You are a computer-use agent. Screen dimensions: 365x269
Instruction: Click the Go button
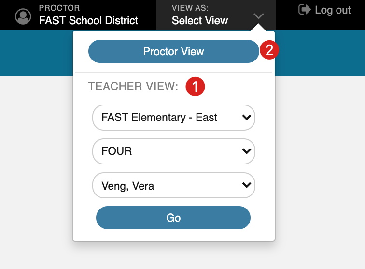(x=173, y=218)
